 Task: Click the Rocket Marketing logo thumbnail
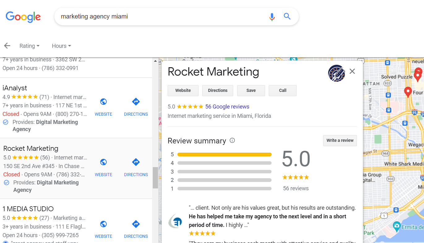pyautogui.click(x=336, y=73)
